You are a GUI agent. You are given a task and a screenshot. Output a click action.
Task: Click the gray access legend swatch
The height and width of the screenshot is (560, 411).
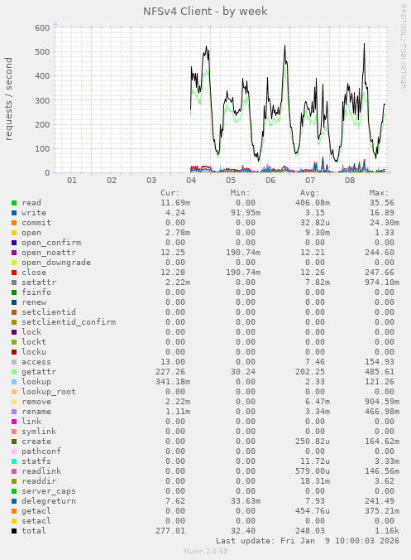14,362
